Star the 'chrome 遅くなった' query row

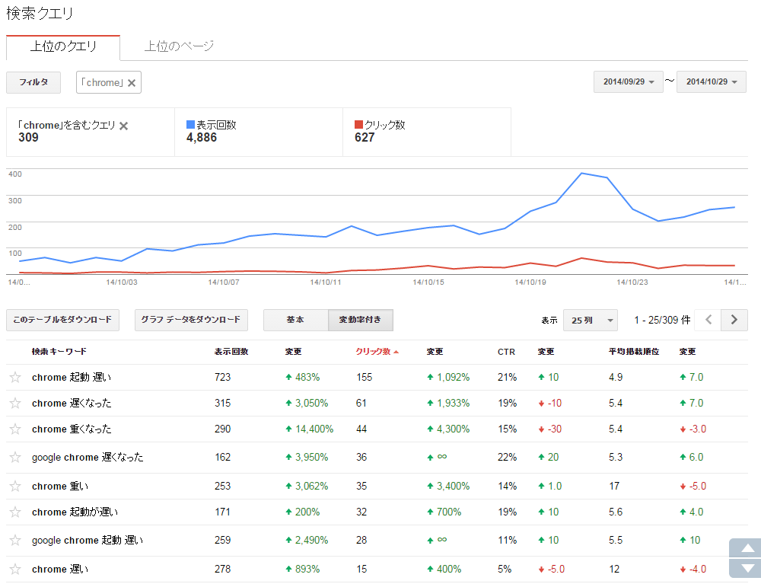tap(14, 403)
